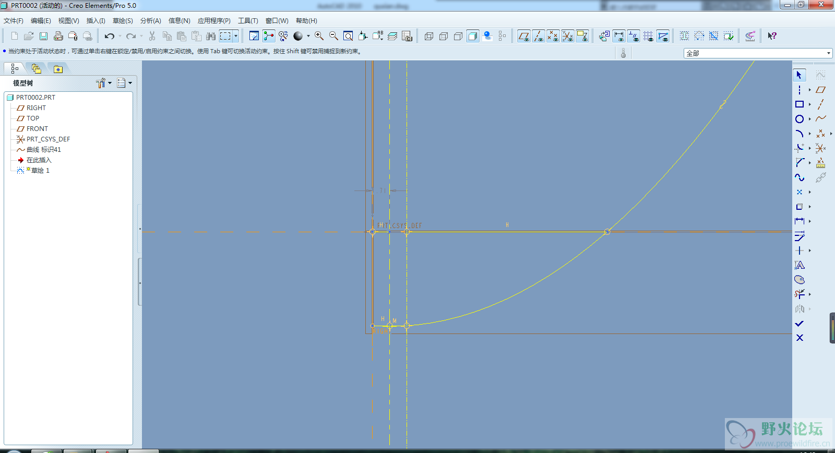Open the sketcher Palette tool

(x=800, y=280)
